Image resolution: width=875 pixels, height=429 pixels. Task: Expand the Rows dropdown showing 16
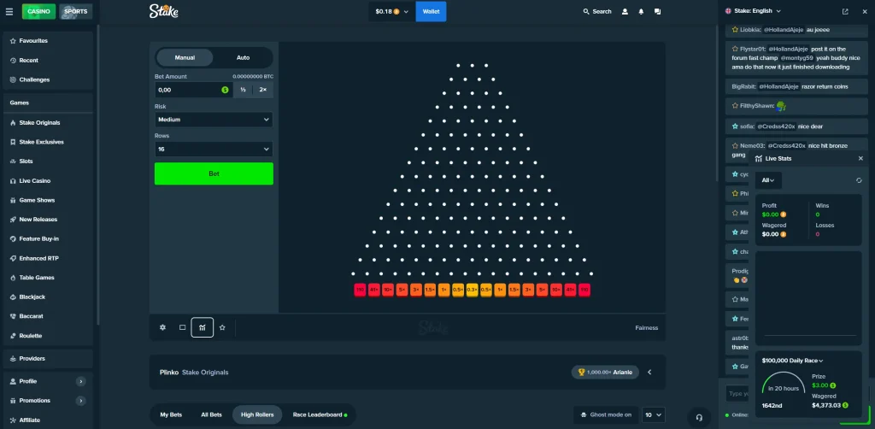214,149
